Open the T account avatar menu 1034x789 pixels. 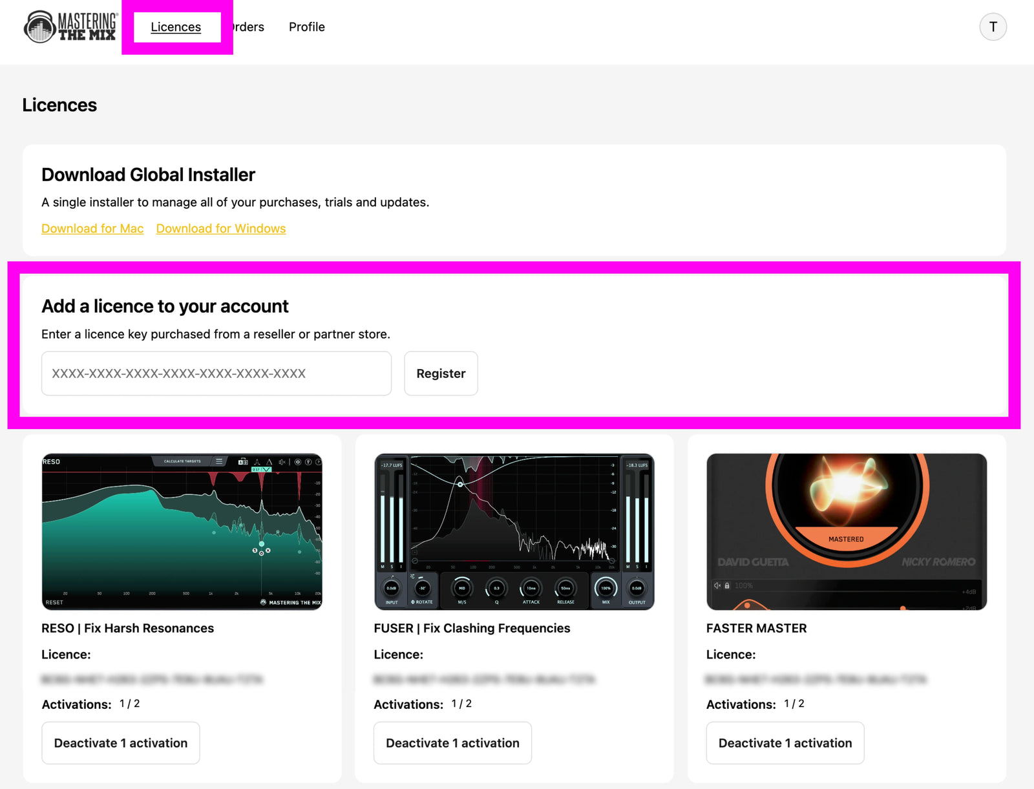tap(993, 27)
